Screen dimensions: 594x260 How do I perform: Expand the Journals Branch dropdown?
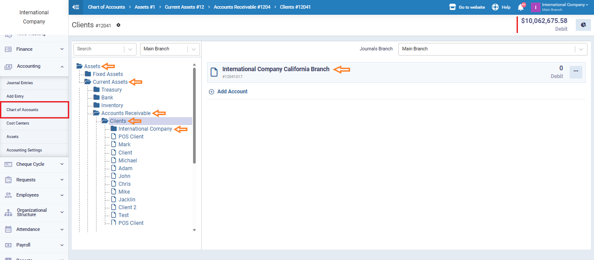[x=581, y=49]
